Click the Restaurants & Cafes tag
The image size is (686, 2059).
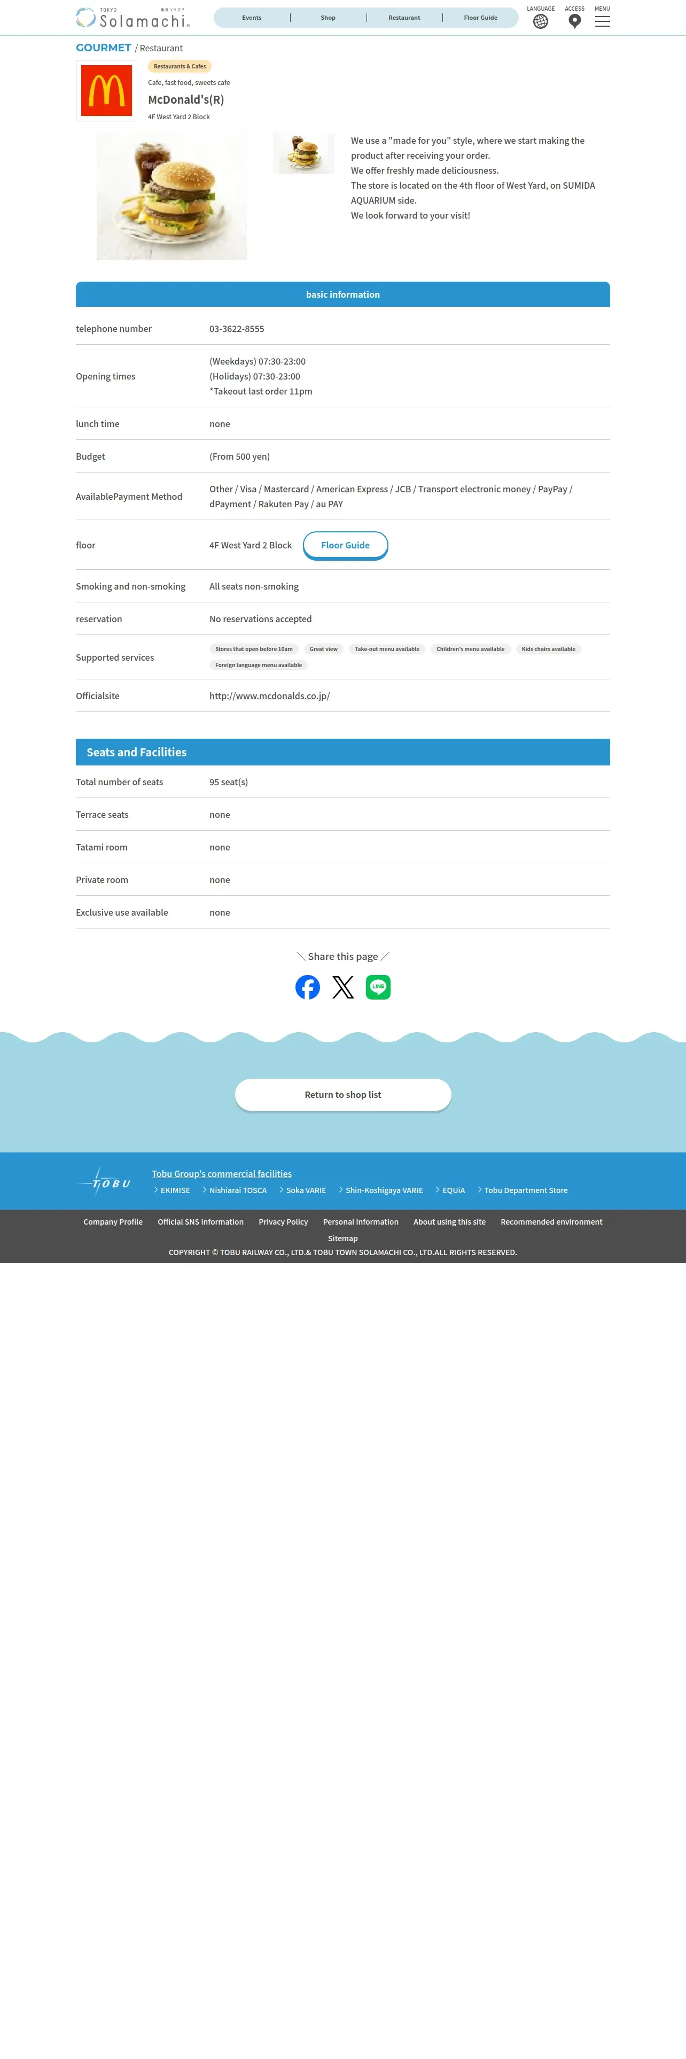[x=180, y=66]
